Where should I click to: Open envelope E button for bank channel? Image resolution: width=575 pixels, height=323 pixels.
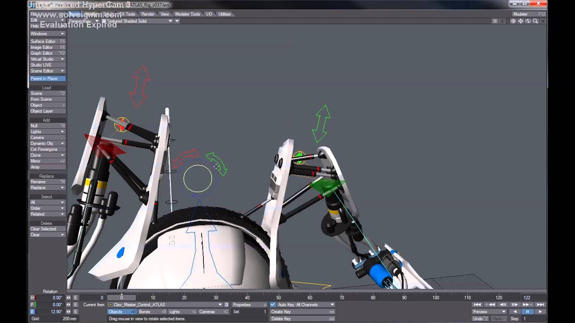75,312
